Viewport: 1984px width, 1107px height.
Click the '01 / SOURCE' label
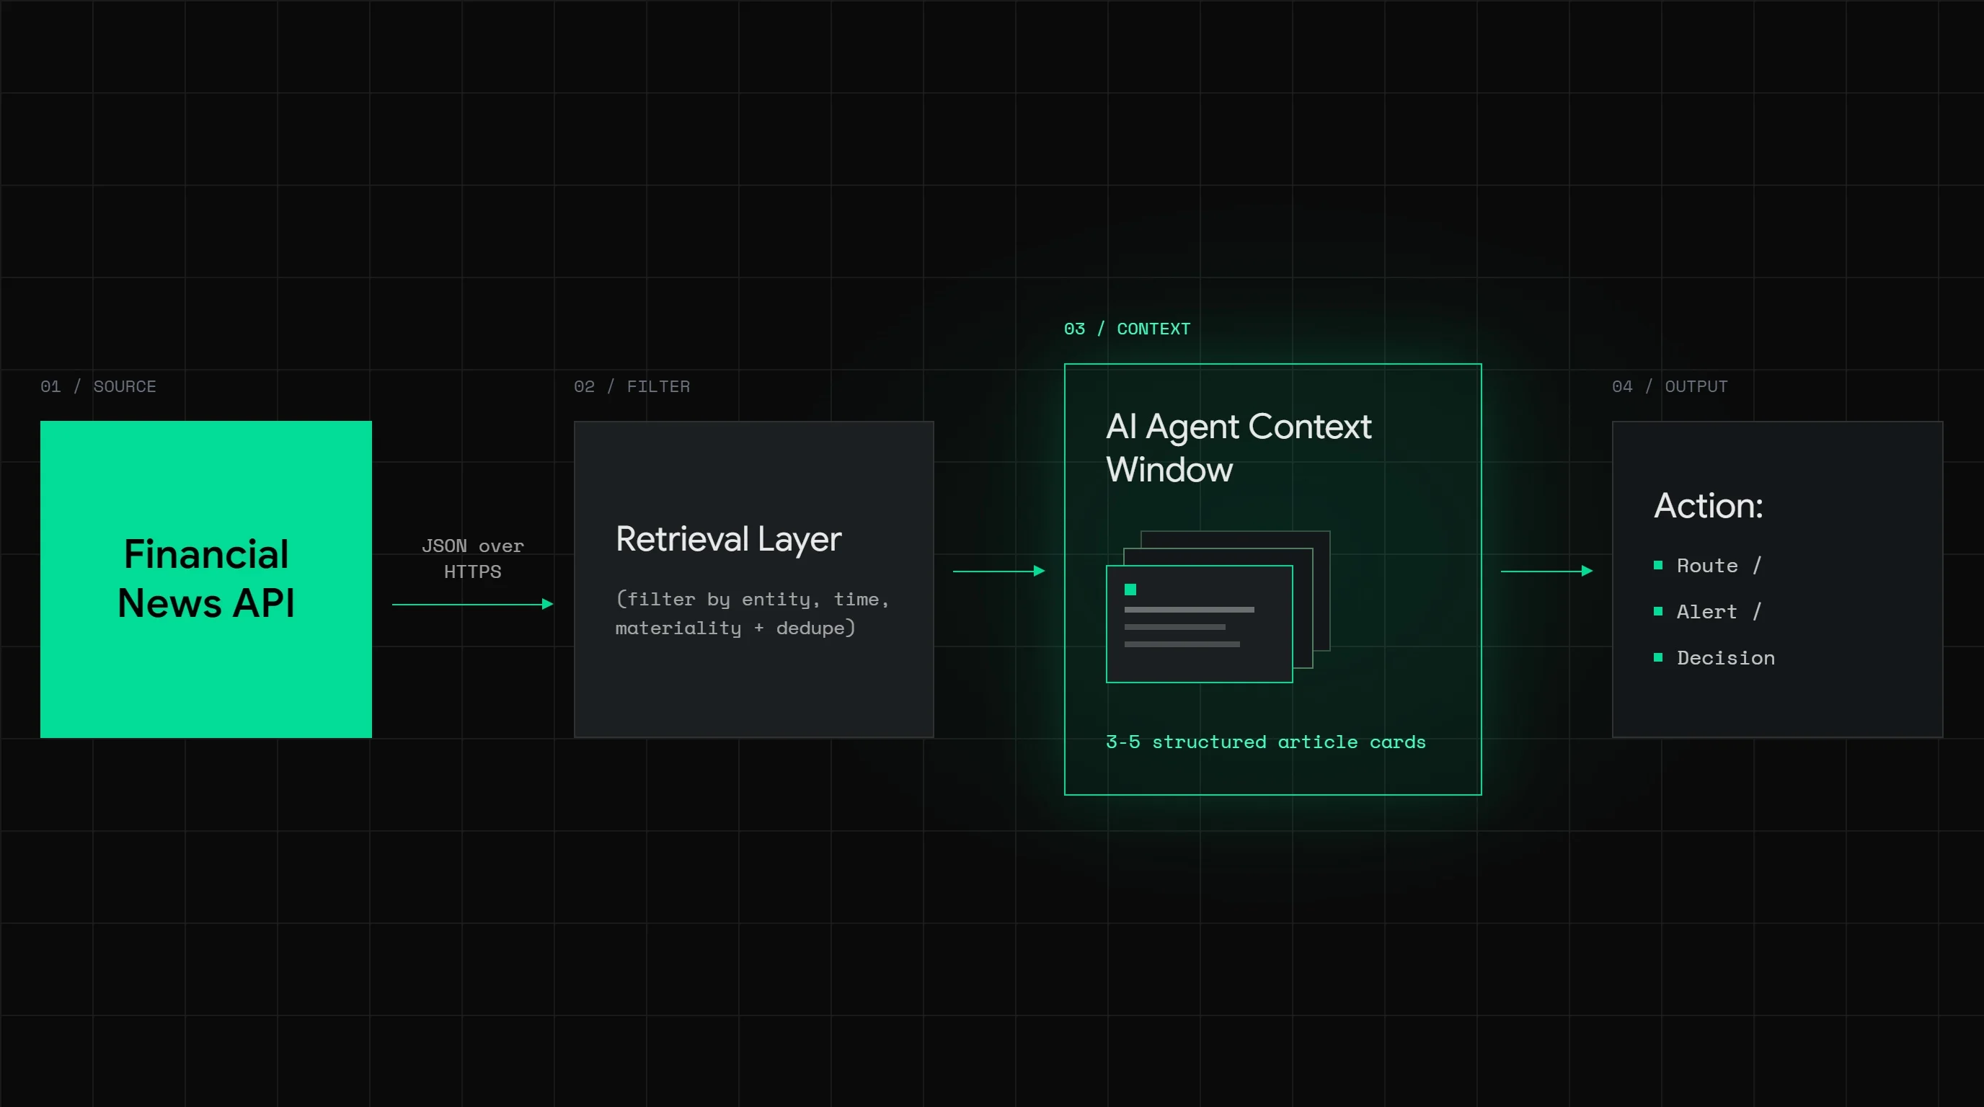(98, 386)
